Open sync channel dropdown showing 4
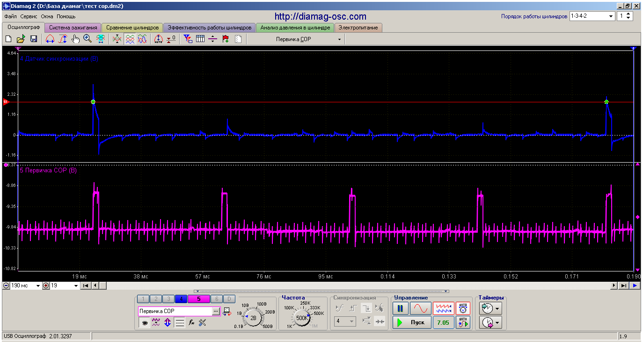The width and height of the screenshot is (643, 342). (345, 321)
